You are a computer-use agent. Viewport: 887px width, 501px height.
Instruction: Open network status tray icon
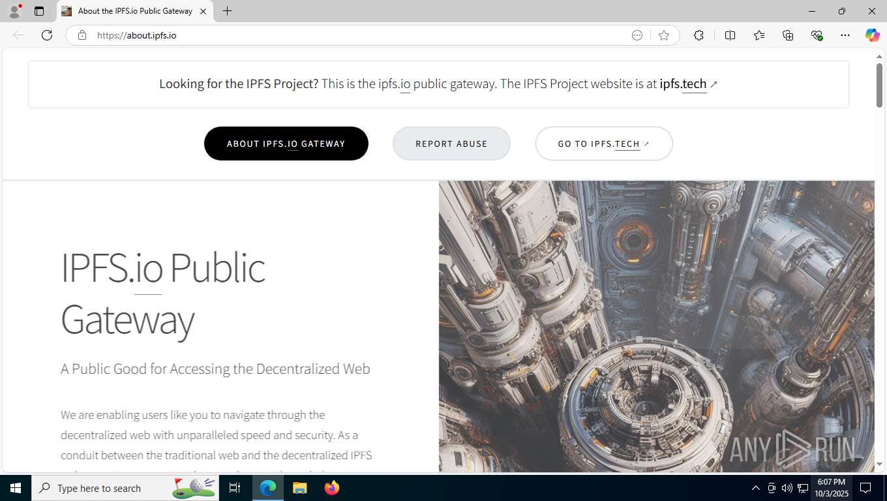point(803,488)
